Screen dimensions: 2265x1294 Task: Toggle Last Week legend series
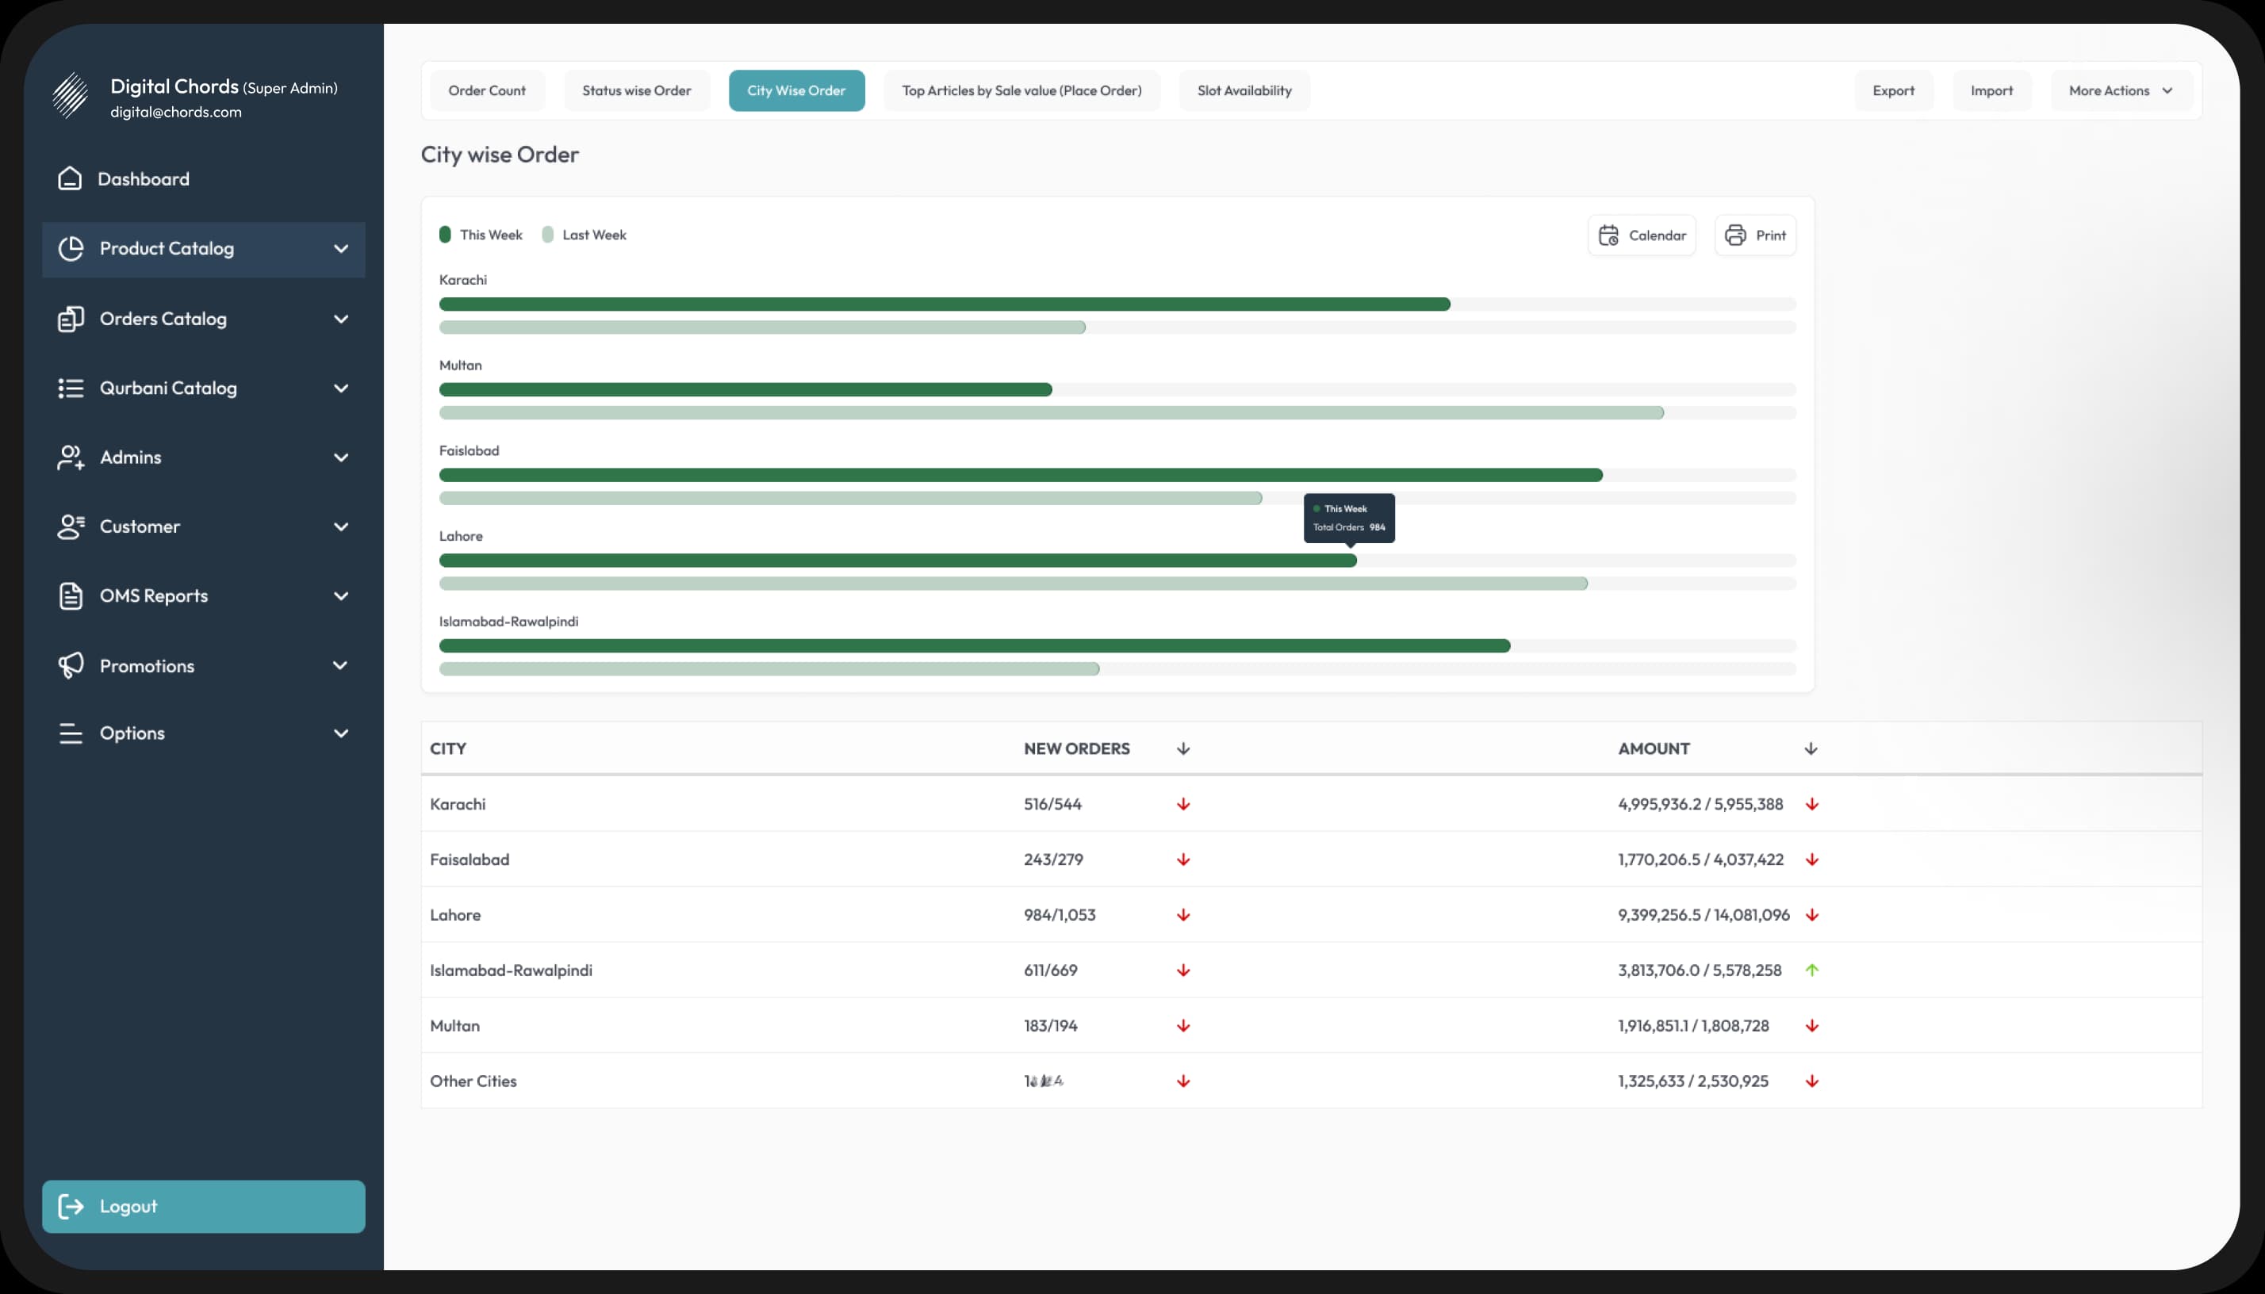[x=584, y=235]
